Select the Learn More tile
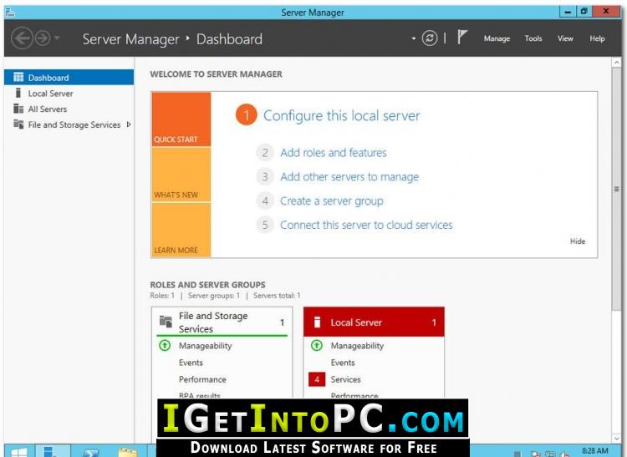The height and width of the screenshot is (457, 627). pyautogui.click(x=181, y=230)
